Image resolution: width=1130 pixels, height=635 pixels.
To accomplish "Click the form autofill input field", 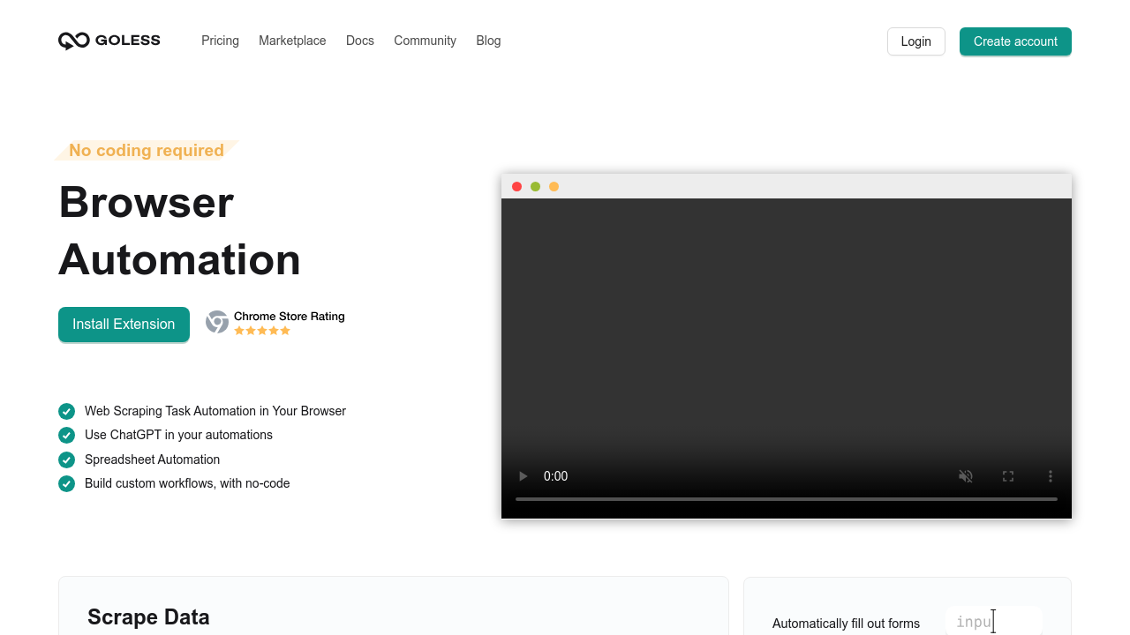I will pyautogui.click(x=994, y=621).
